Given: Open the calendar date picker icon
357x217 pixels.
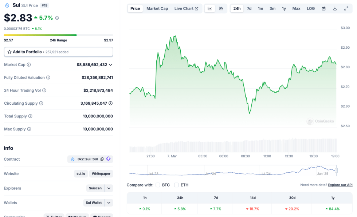Looking at the screenshot, I should (323, 8).
